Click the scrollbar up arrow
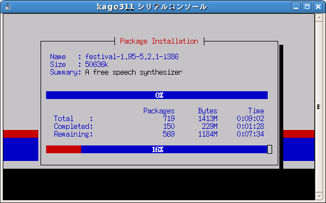The width and height of the screenshot is (326, 203). pos(319,17)
